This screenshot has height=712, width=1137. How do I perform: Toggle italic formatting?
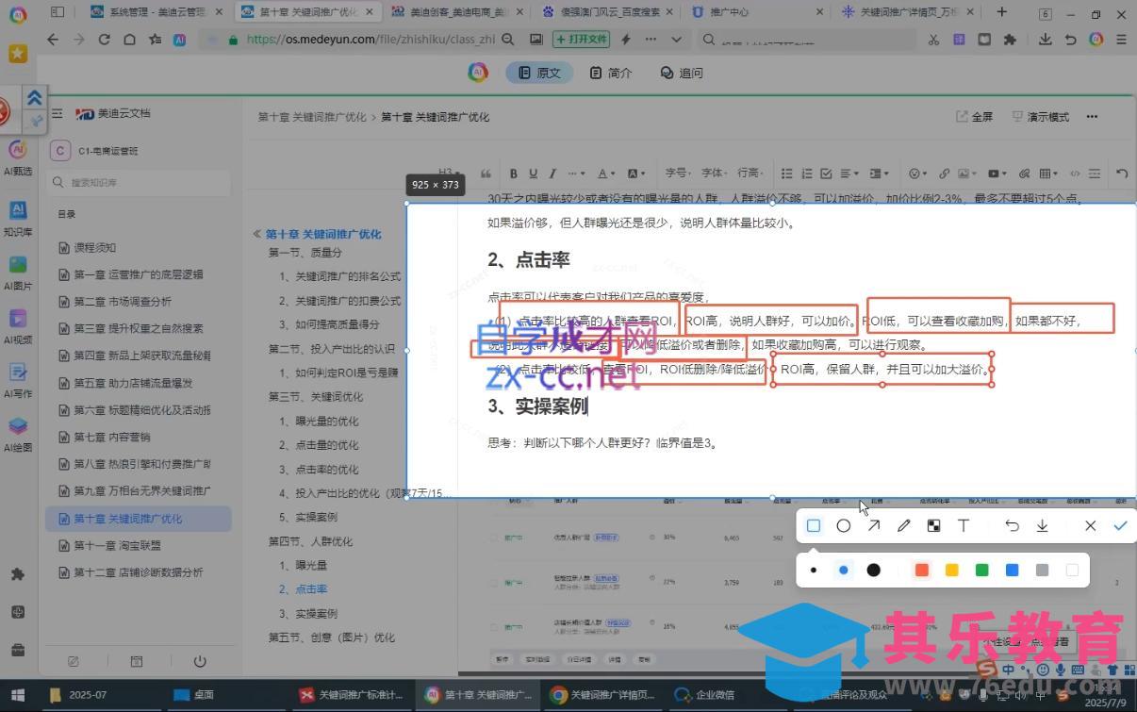554,173
